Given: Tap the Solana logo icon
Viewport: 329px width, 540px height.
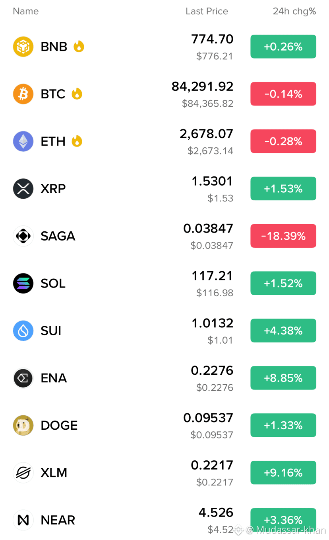Looking at the screenshot, I should point(23,284).
